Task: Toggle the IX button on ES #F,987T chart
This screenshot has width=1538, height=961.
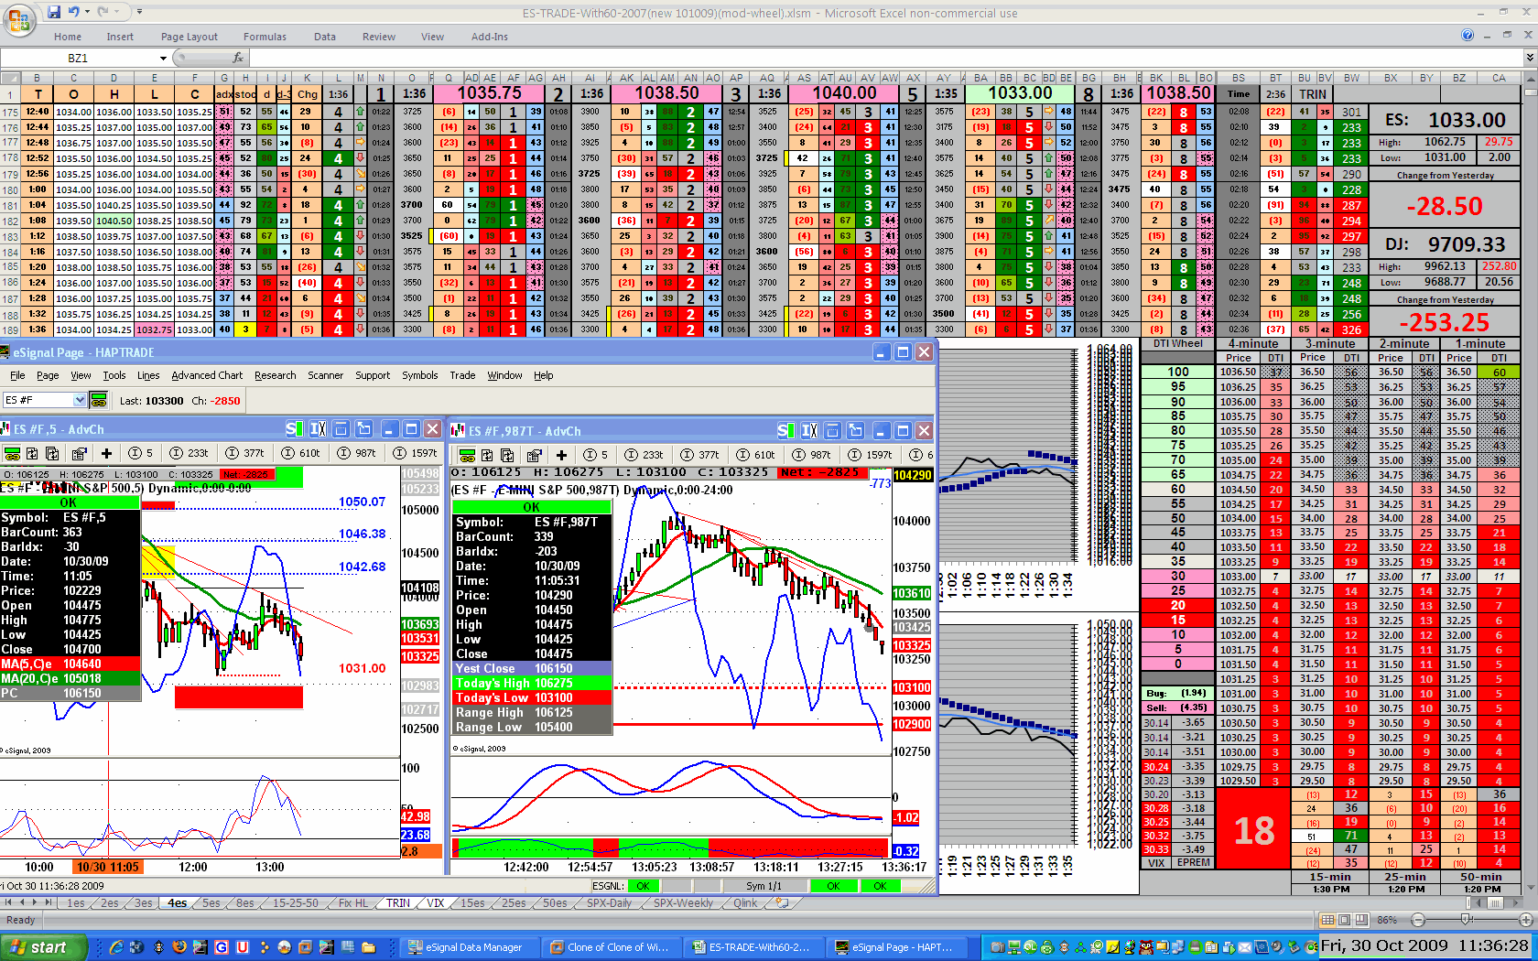Action: [809, 431]
